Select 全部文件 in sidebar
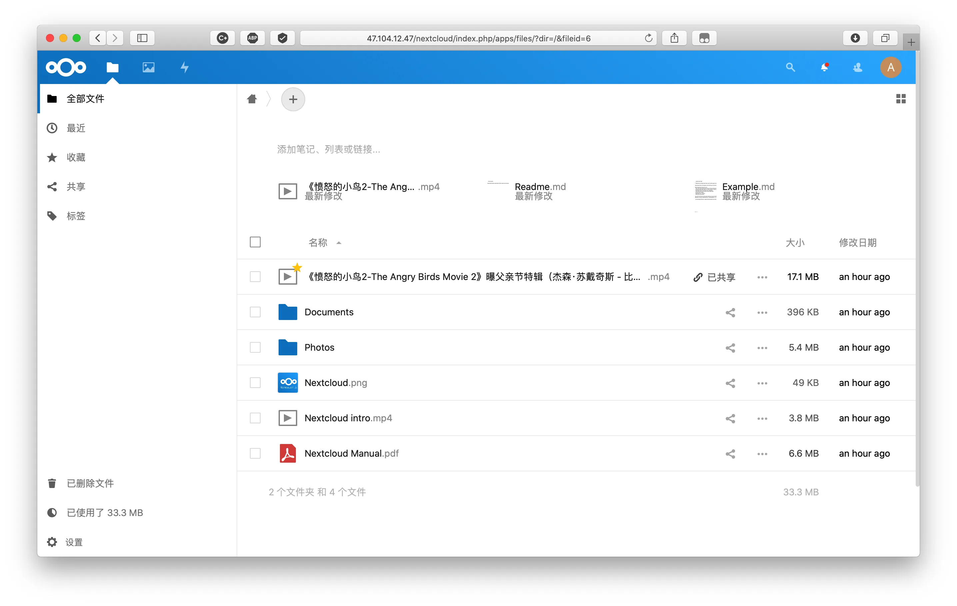The height and width of the screenshot is (606, 957). (138, 99)
